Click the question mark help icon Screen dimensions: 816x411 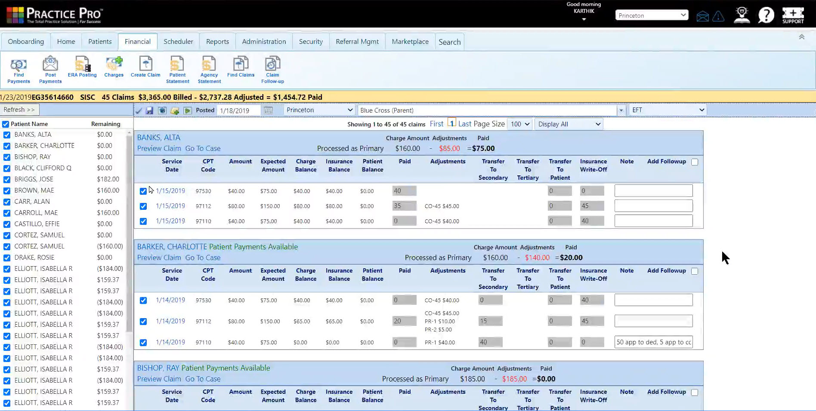coord(766,15)
